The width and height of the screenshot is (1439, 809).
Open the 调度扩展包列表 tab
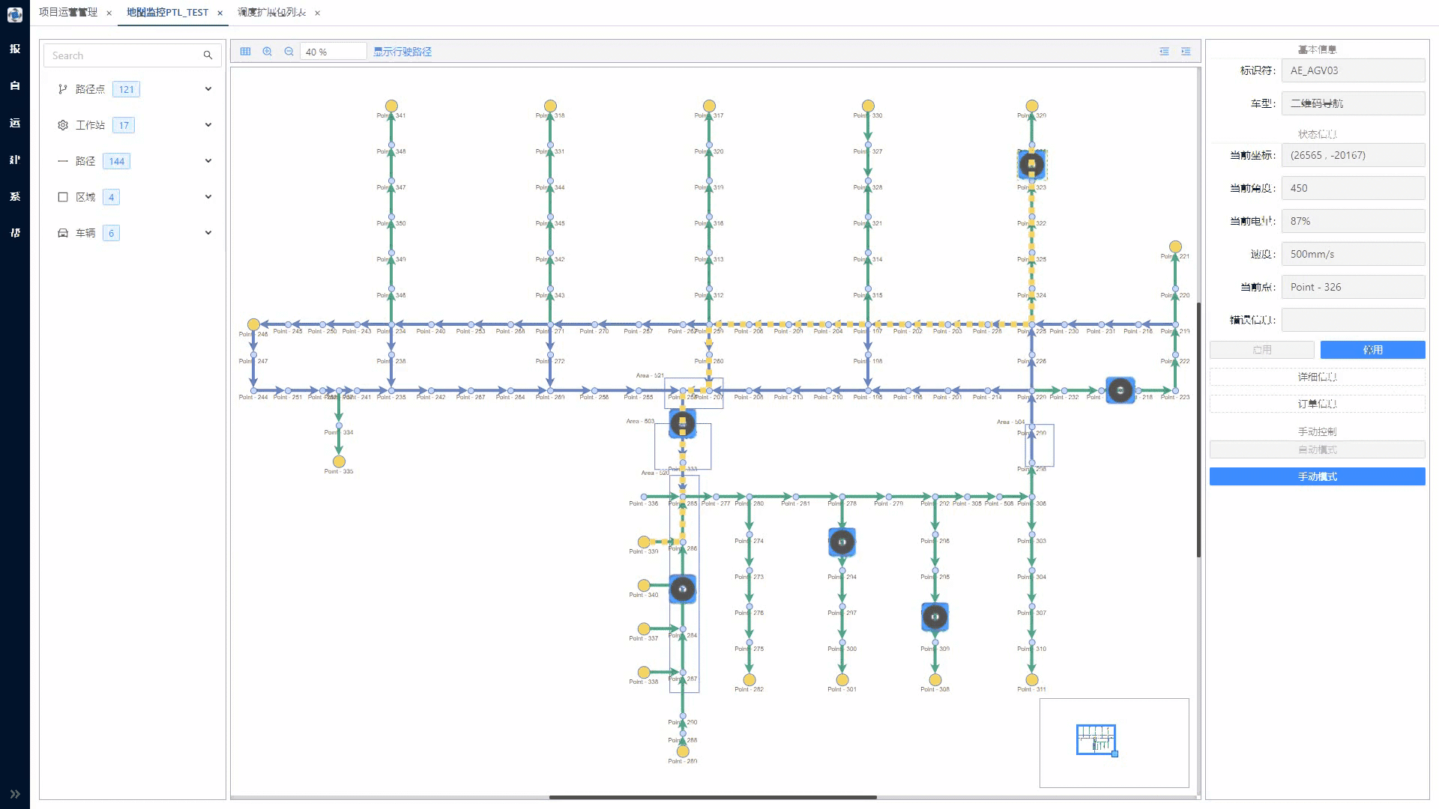pos(271,13)
